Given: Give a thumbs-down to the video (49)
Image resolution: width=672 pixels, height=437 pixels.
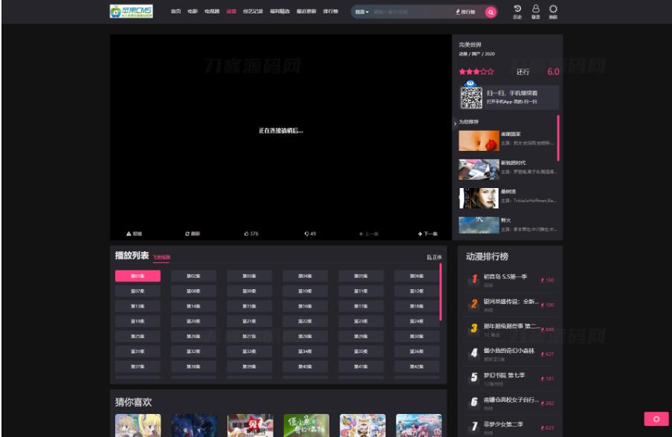Looking at the screenshot, I should tap(307, 232).
